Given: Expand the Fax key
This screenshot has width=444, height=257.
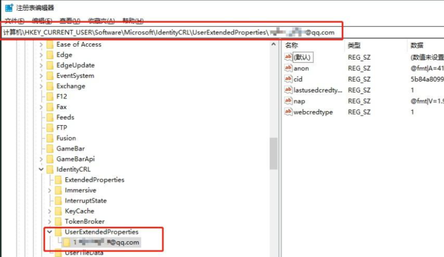Looking at the screenshot, I should pyautogui.click(x=41, y=107).
